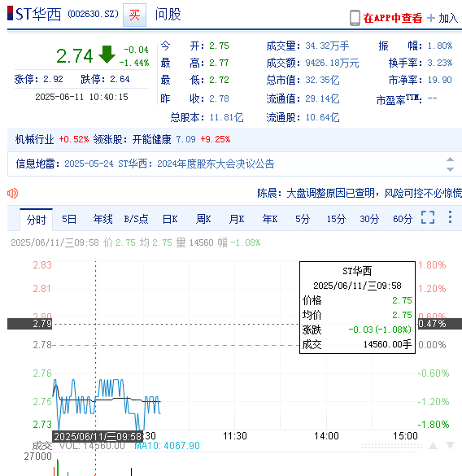Click the 总股本 11.81亿 value

[x=226, y=117]
